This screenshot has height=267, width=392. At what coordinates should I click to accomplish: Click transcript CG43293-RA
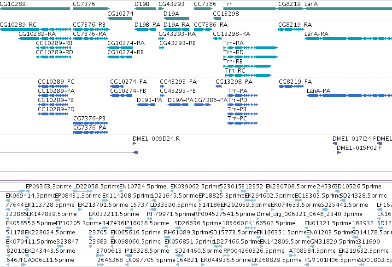177,34
